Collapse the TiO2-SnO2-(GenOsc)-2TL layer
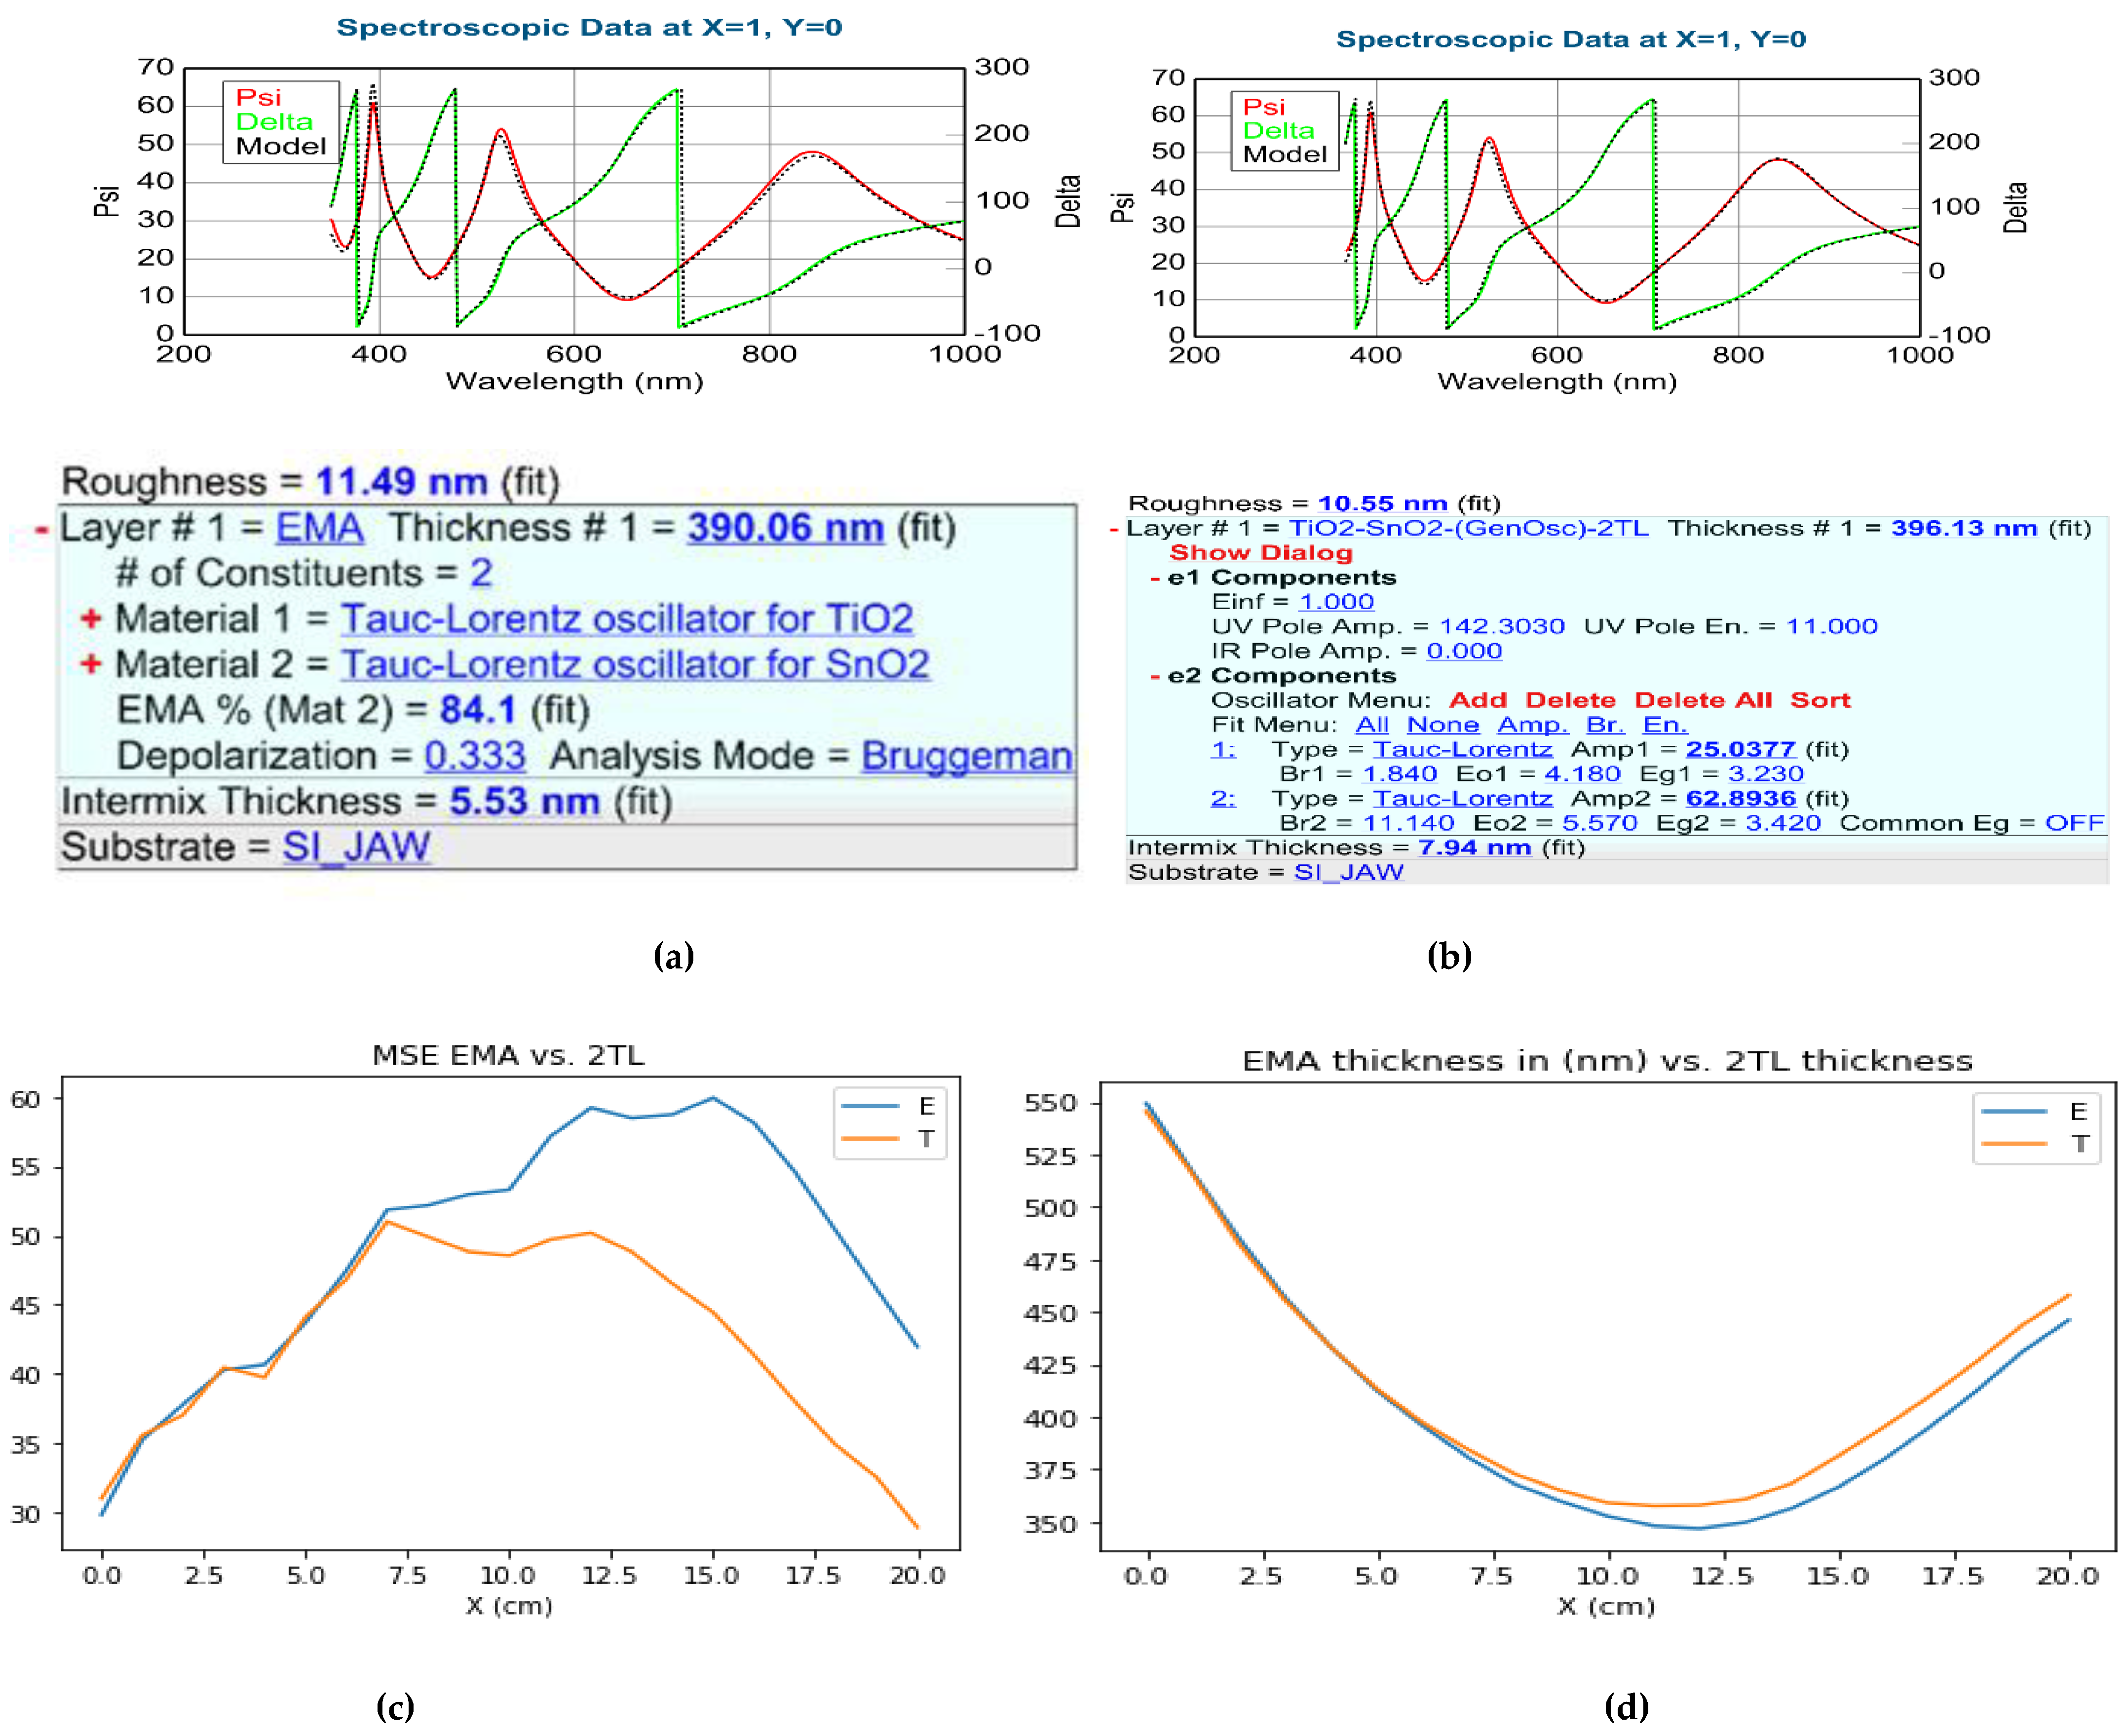2125x1736 pixels. pyautogui.click(x=1113, y=529)
